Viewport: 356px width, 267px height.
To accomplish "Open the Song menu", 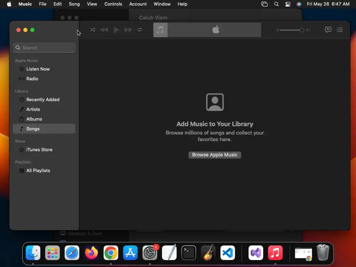I will tap(74, 4).
